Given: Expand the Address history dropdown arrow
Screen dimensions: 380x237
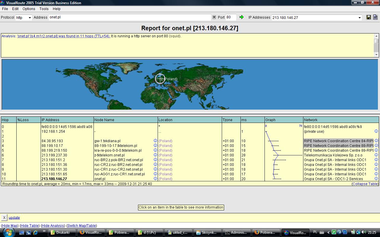Looking at the screenshot, I should click(214, 17).
